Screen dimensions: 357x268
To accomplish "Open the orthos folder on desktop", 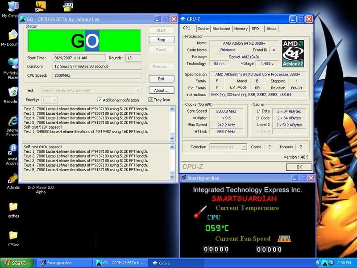I will (x=13, y=207).
